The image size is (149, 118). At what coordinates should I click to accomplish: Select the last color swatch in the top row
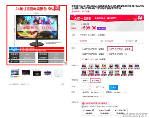pos(137,66)
